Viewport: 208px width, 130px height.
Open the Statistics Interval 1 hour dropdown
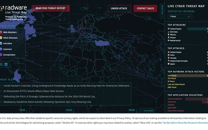coord(180,17)
